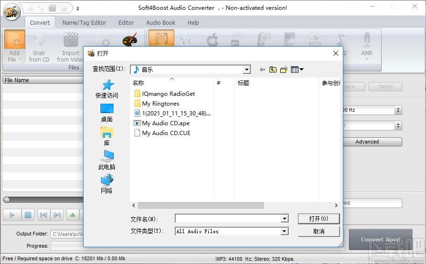The height and width of the screenshot is (264, 426).
Task: Click the Cancel (取消) button
Action: tap(319, 231)
